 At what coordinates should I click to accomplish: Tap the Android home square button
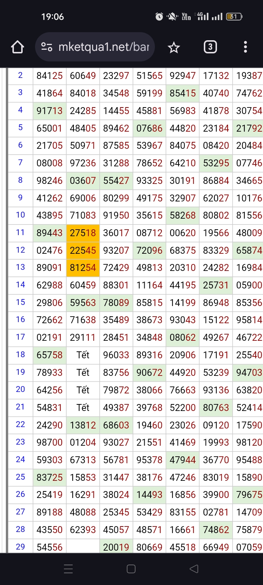pyautogui.click(x=131, y=569)
